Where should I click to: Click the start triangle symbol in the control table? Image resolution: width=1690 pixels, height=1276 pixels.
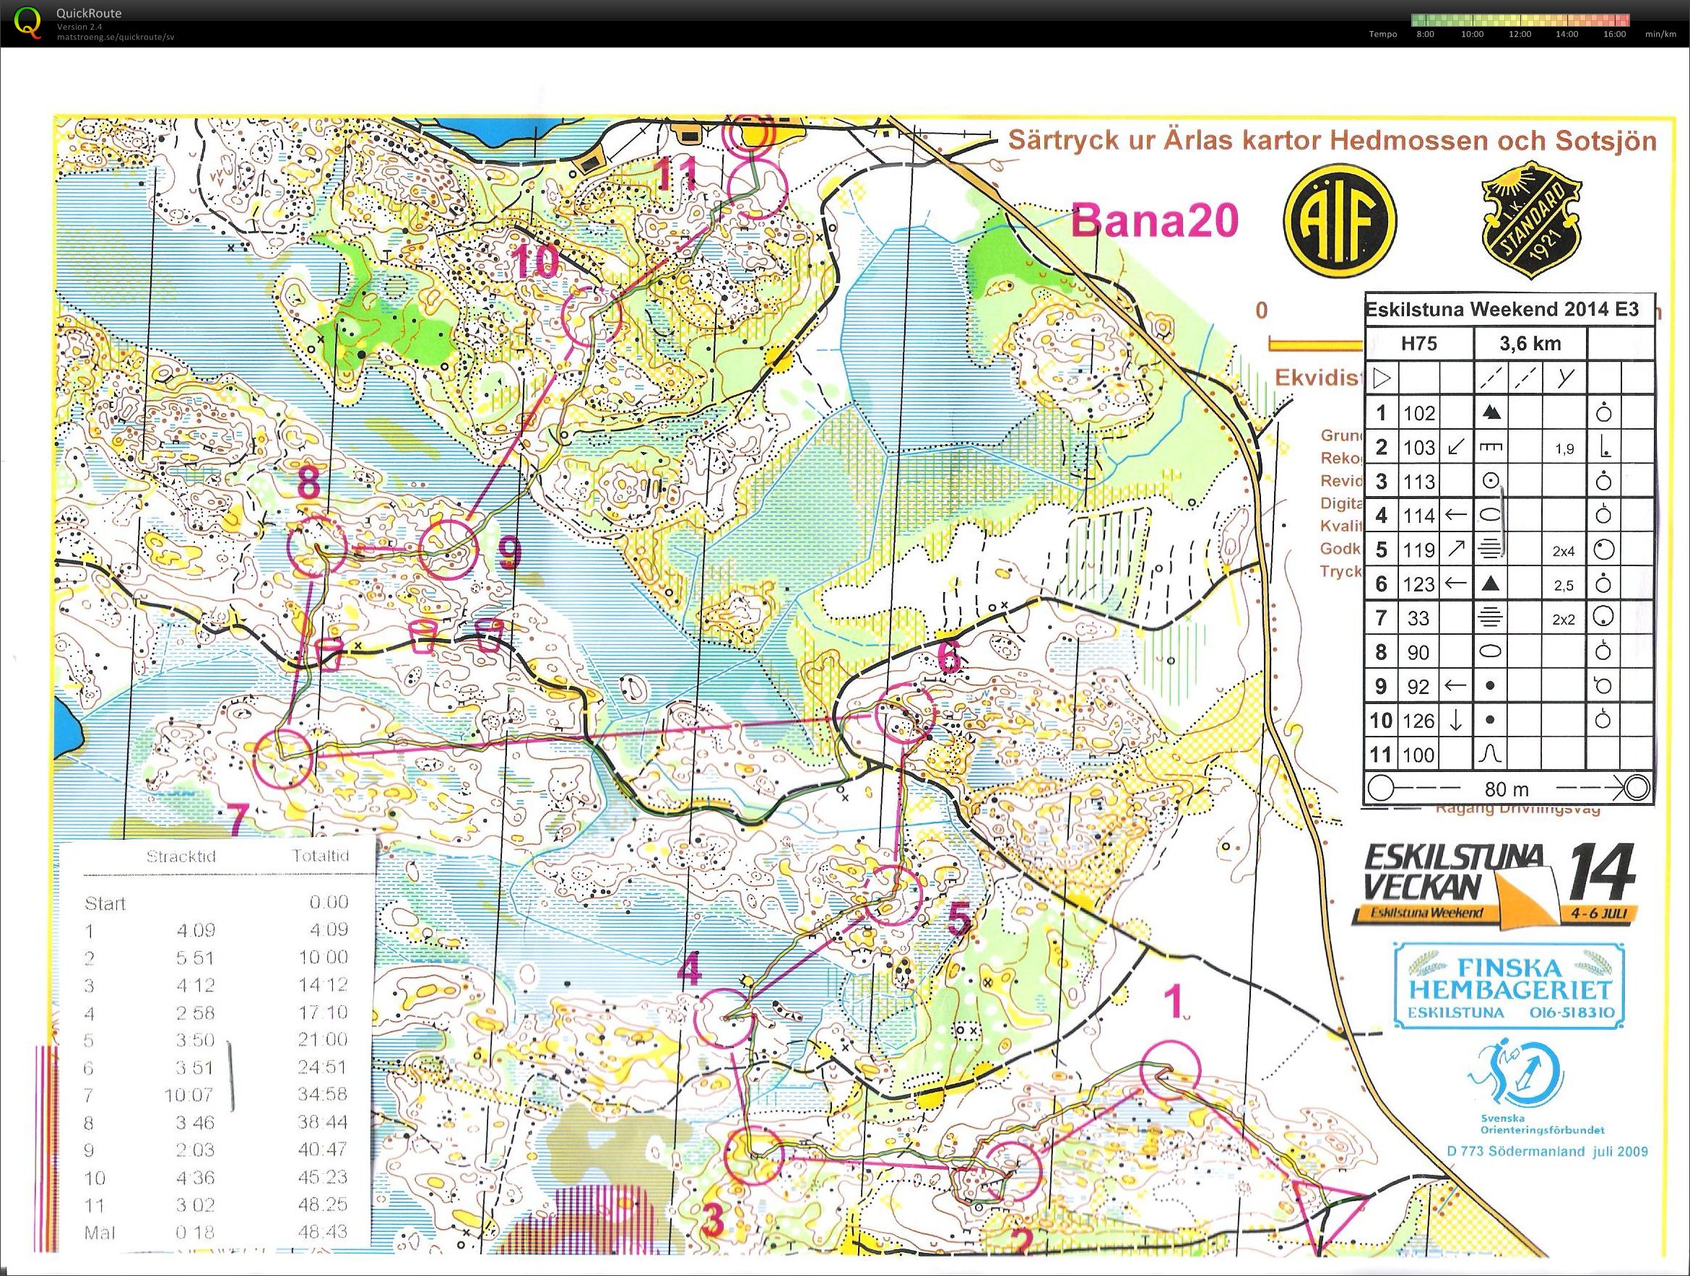(1382, 378)
